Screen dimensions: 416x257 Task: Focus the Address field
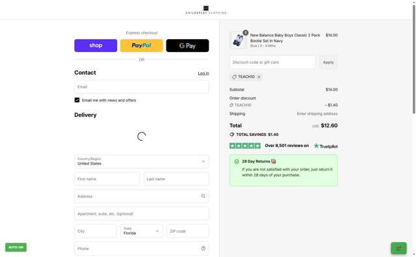pyautogui.click(x=142, y=196)
